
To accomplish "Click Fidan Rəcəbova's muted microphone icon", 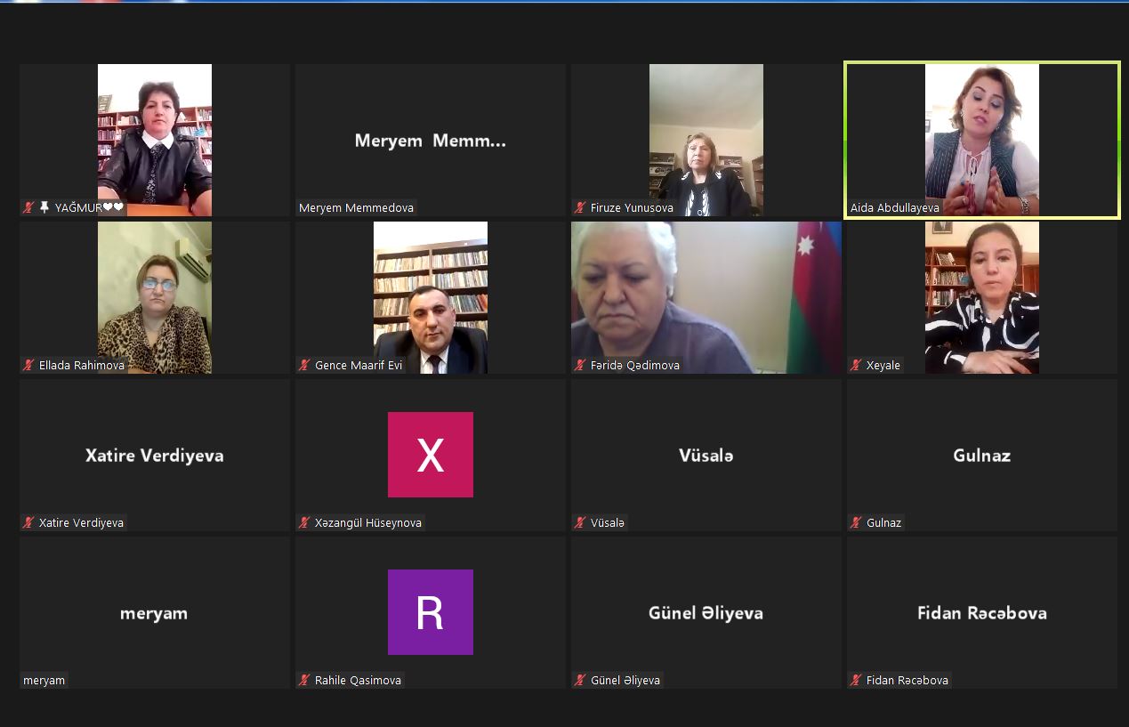I will pyautogui.click(x=856, y=681).
